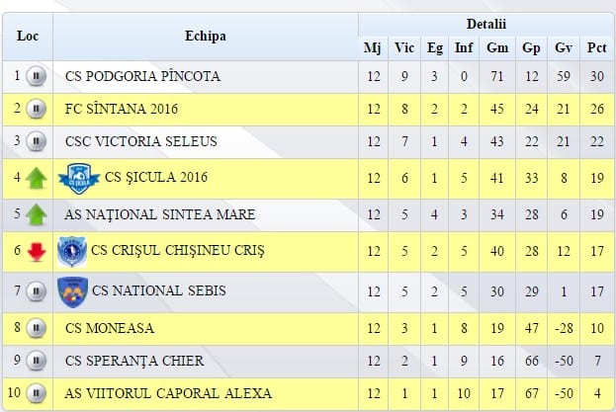Select the Echipa column header

pyautogui.click(x=206, y=37)
